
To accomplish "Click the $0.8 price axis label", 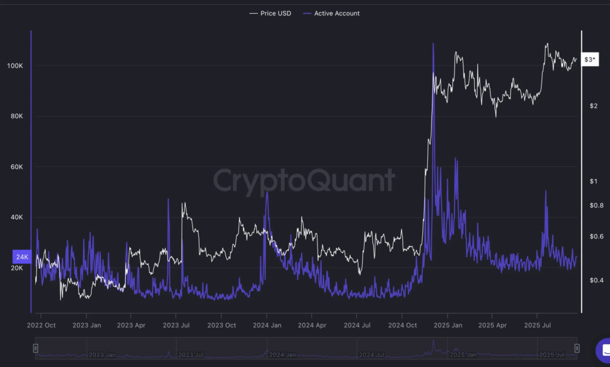I will (x=597, y=206).
